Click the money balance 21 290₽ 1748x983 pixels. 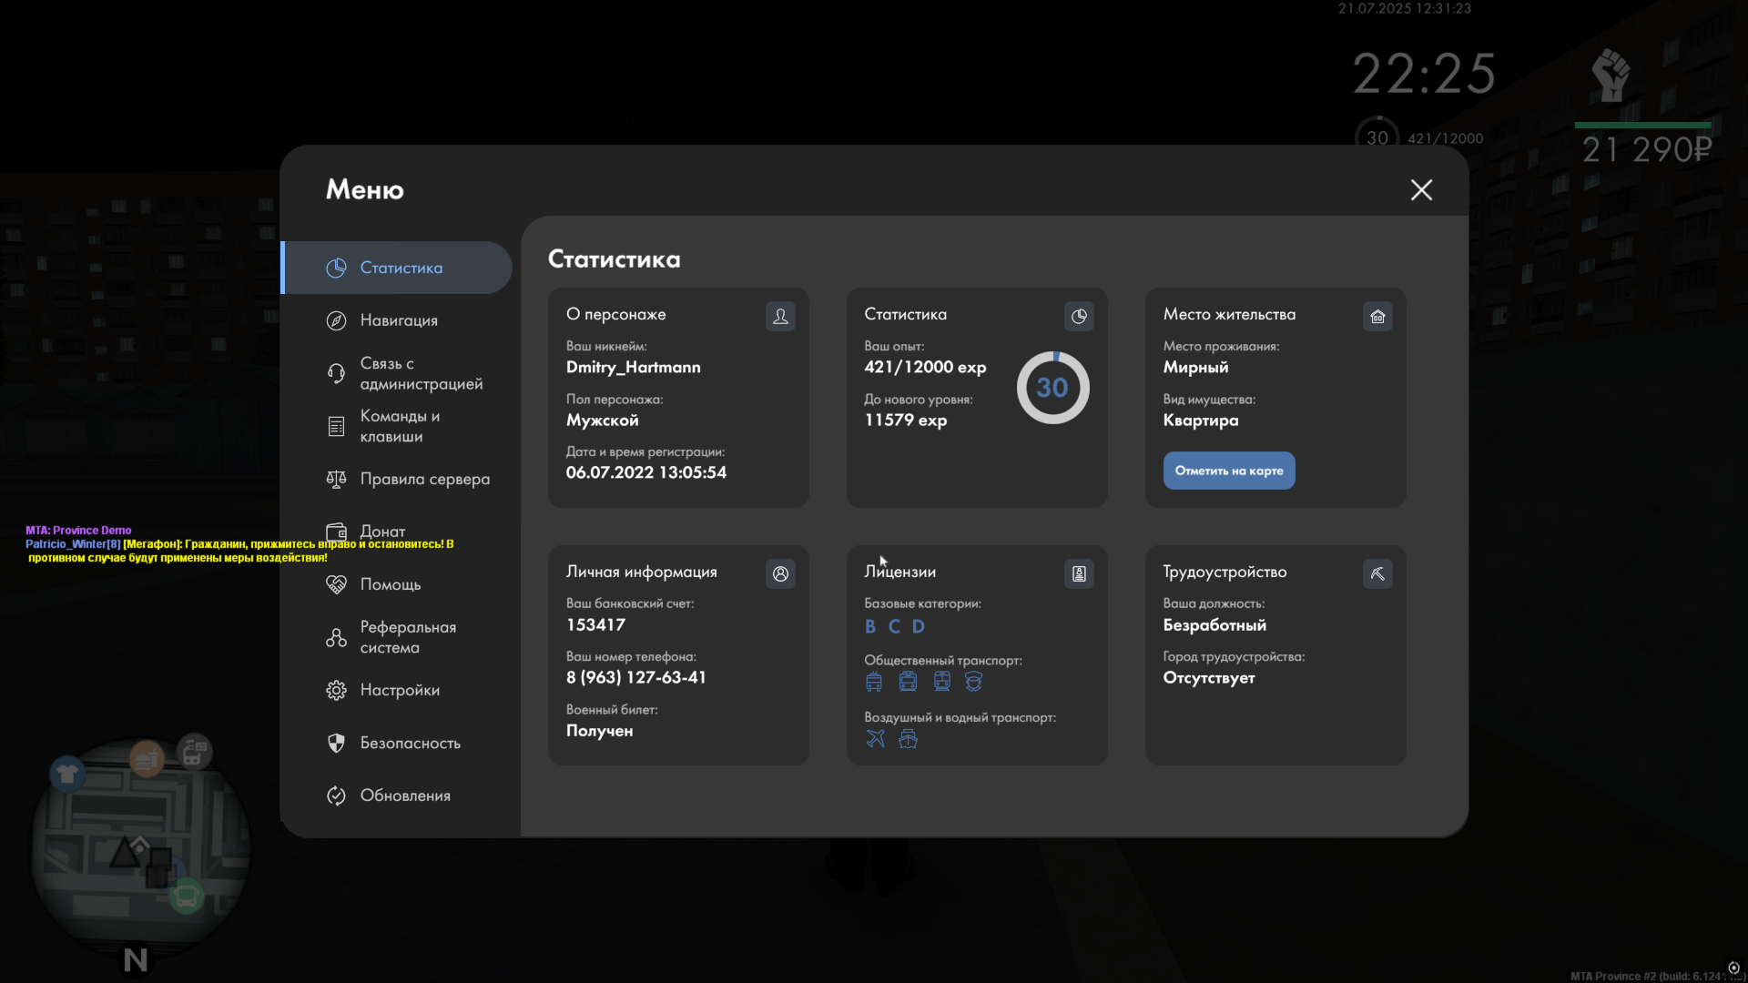(x=1647, y=149)
